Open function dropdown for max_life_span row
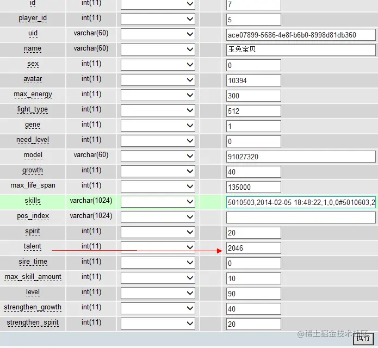This screenshot has height=348, width=378. coord(158,187)
